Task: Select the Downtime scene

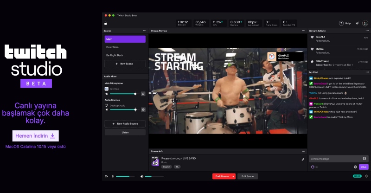Action: [125, 47]
